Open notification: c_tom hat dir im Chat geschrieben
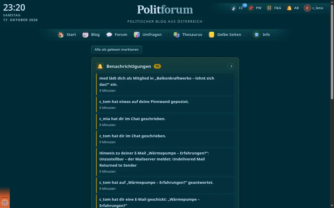334x208 pixels. (165, 139)
